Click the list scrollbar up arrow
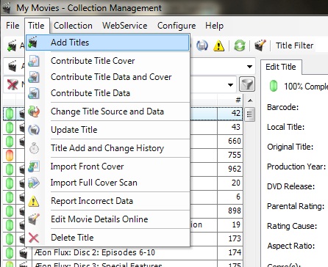The height and width of the screenshot is (267, 328). [x=250, y=100]
